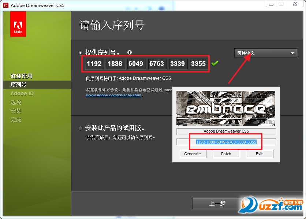Select Adobe ID step in the sidebar
The height and width of the screenshot is (219, 306).
[22, 93]
